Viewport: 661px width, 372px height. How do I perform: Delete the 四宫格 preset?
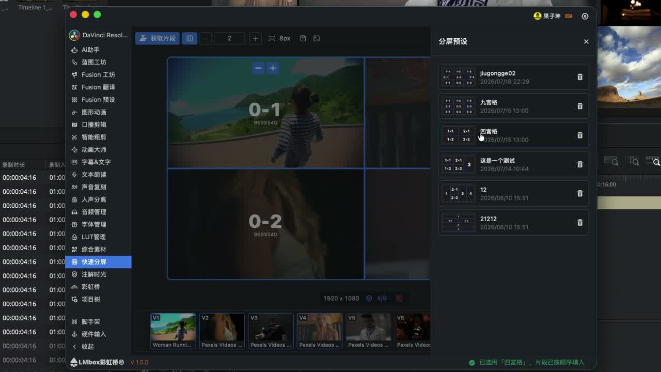580,135
